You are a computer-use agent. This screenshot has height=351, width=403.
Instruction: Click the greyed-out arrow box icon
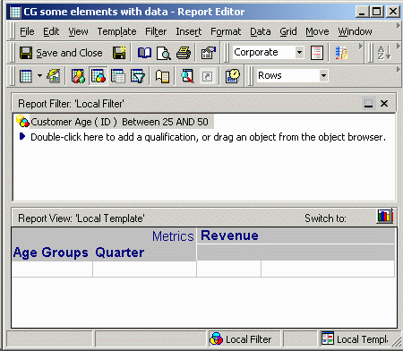(207, 76)
